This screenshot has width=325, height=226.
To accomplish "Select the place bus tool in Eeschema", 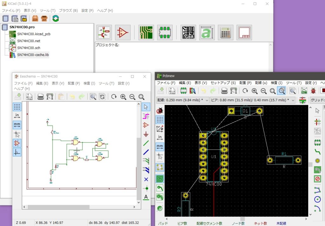I will [146, 152].
